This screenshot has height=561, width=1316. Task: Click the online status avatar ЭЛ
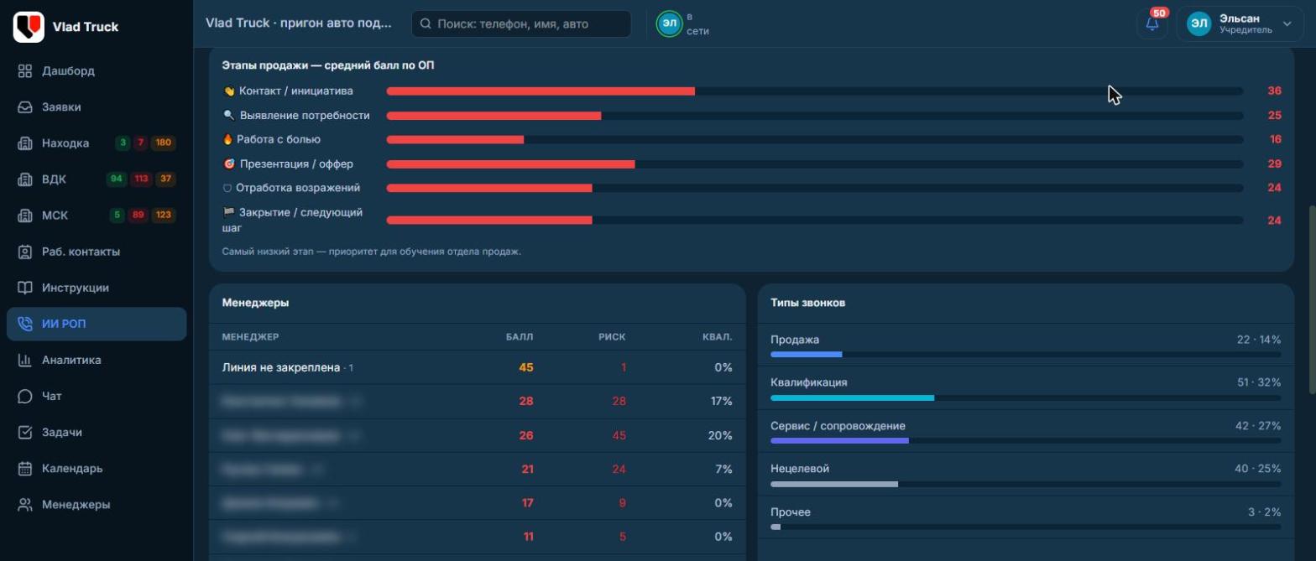(x=669, y=23)
